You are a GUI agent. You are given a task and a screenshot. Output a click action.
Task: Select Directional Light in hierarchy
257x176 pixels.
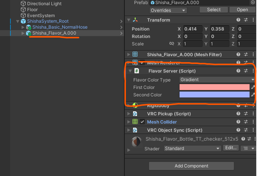[x=44, y=4]
